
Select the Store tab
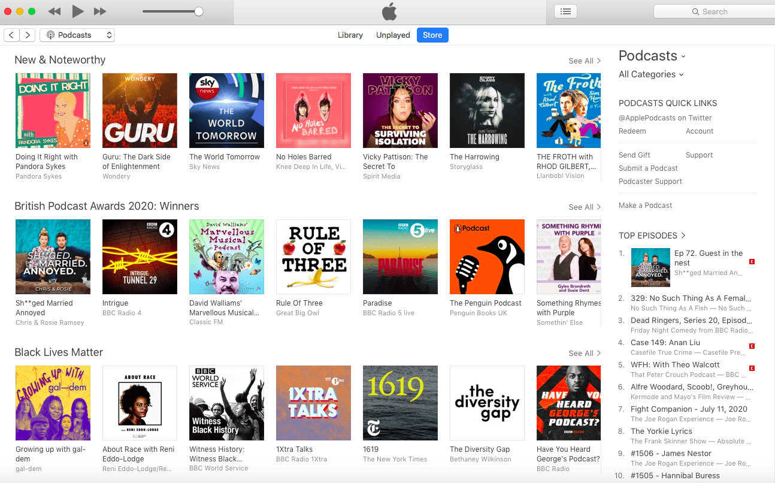point(432,35)
